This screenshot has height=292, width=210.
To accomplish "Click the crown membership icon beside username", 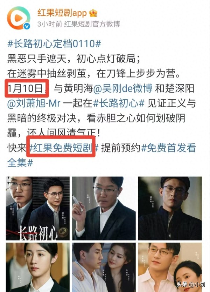I will tap(93, 13).
